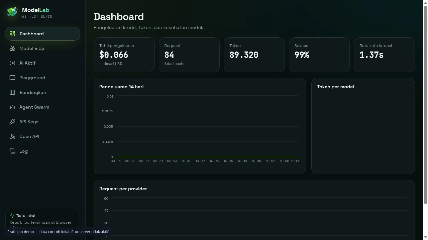Click the Dashboard page title
This screenshot has height=240, width=428.
pos(119,17)
